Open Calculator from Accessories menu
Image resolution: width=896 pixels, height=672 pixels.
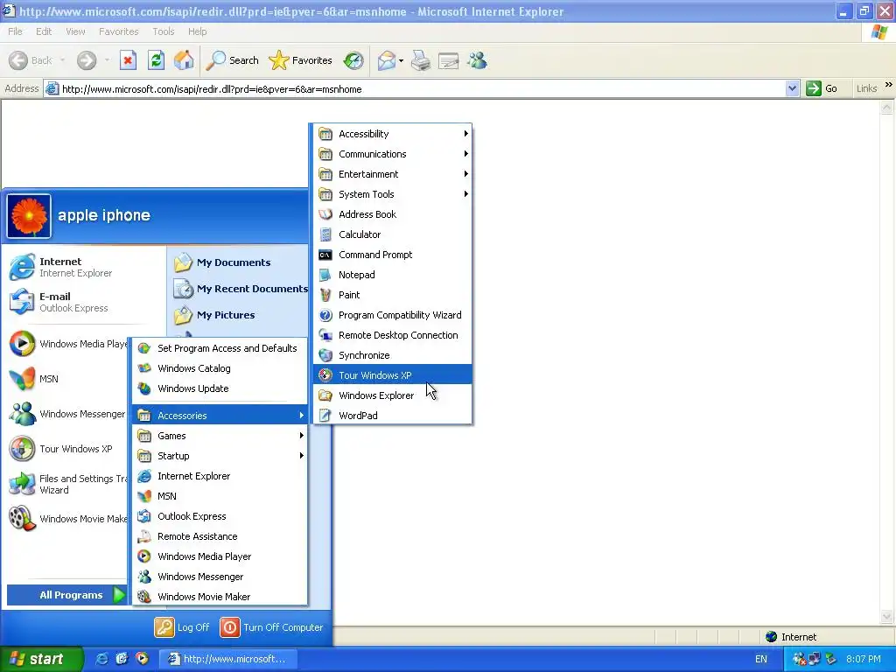pos(393,234)
